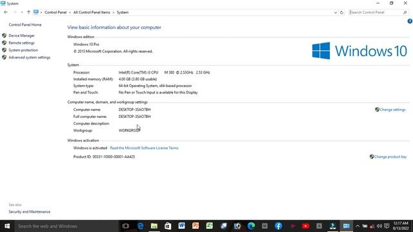Click the computer name value DESKTOP-3SAO7BH
This screenshot has height=232, width=413.
tap(135, 110)
